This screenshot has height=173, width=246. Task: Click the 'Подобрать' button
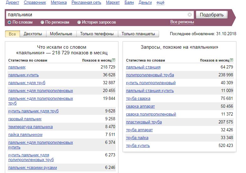click(211, 15)
